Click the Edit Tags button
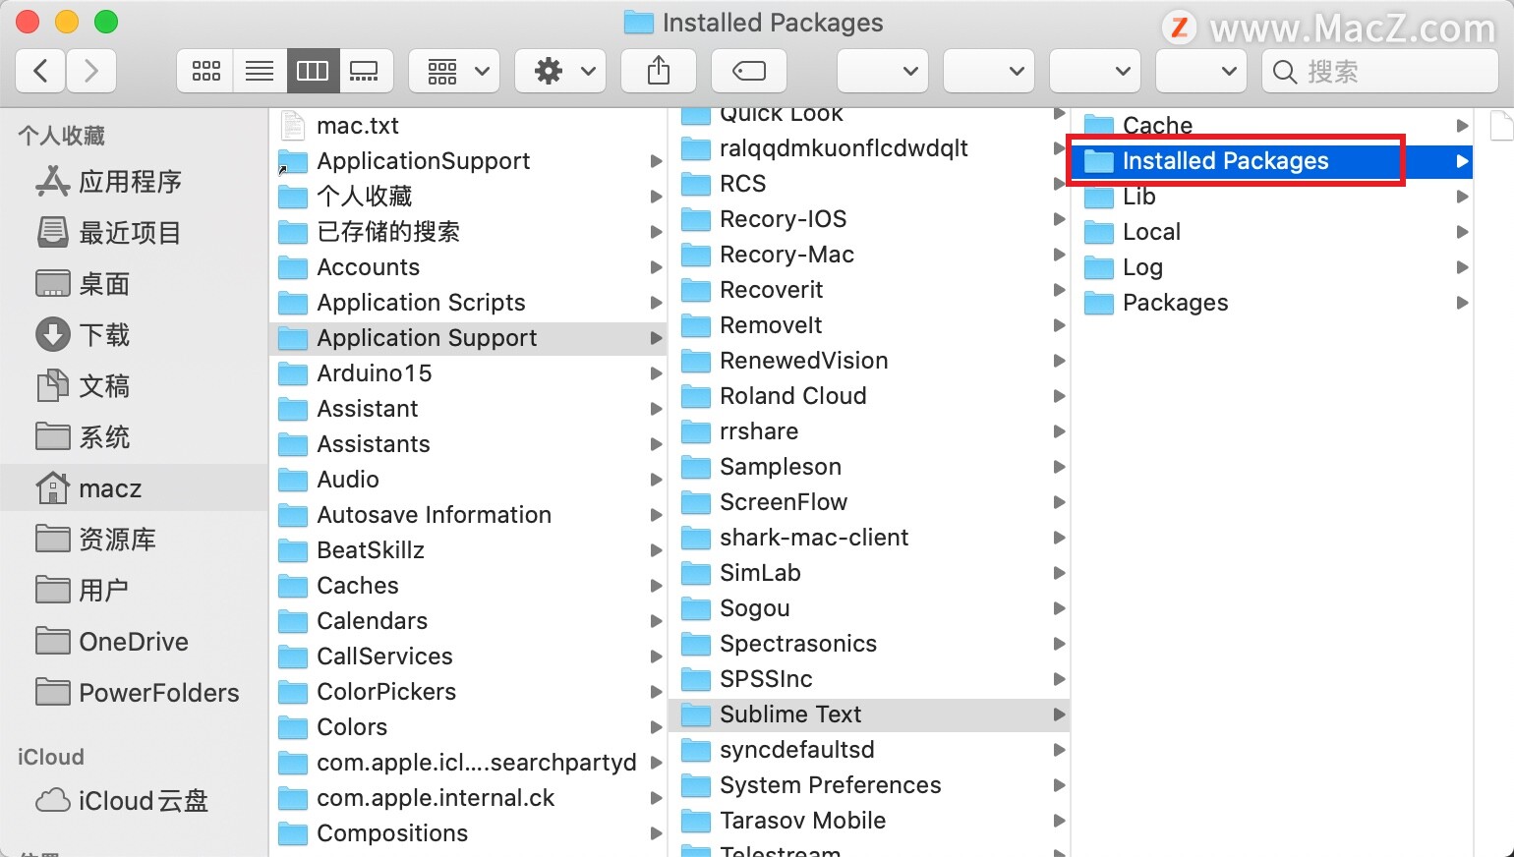 coord(749,71)
